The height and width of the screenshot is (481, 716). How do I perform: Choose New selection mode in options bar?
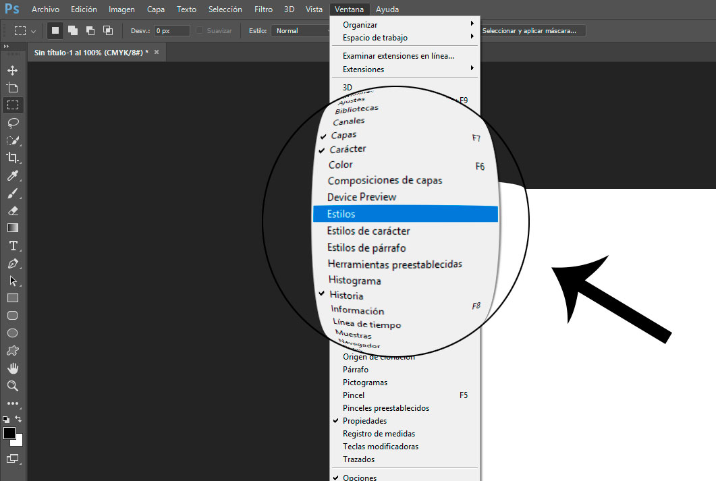(55, 30)
